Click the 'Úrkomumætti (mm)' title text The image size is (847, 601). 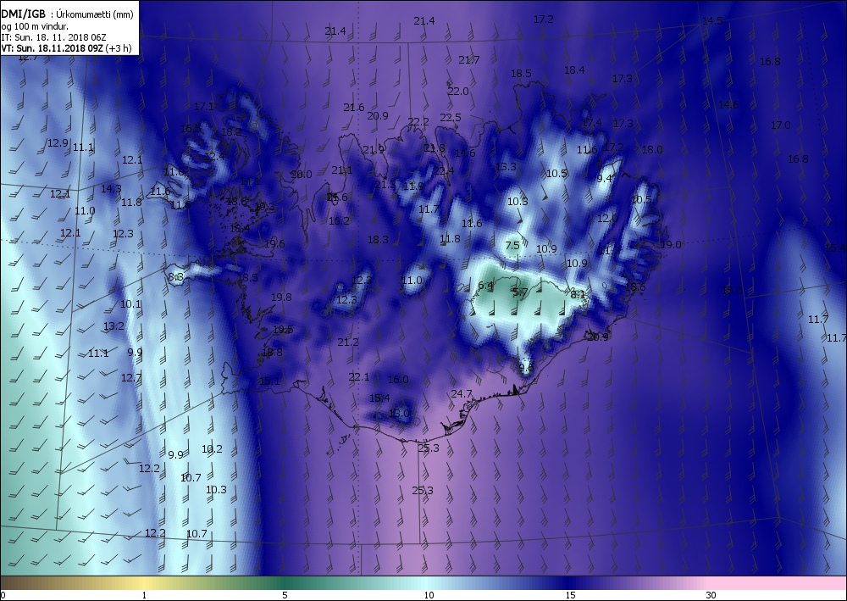[95, 14]
